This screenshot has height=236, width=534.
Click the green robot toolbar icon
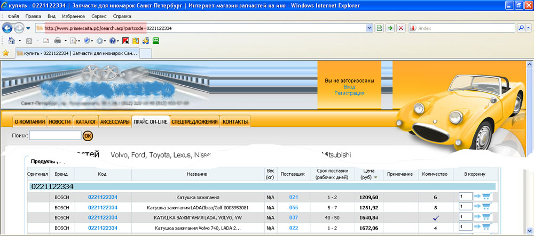coord(156,40)
